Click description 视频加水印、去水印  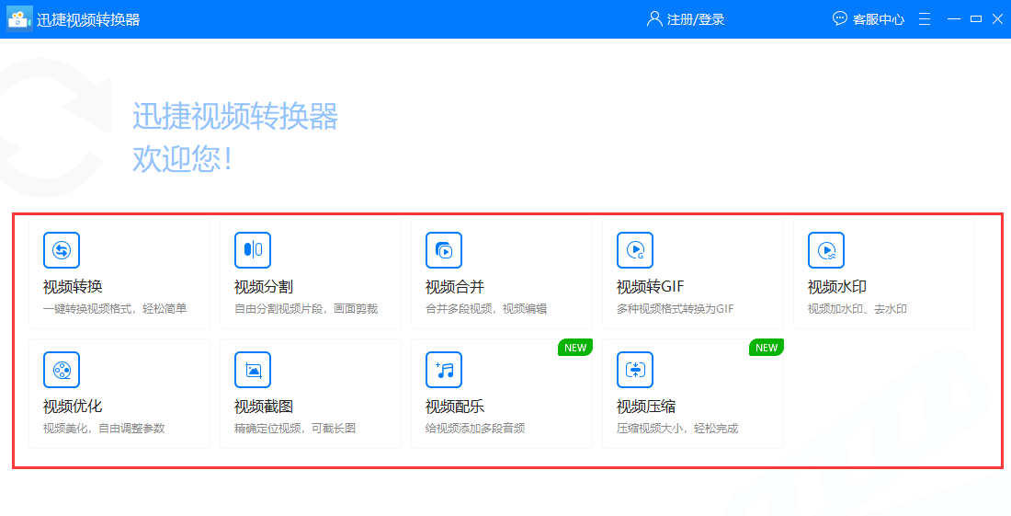(x=858, y=309)
